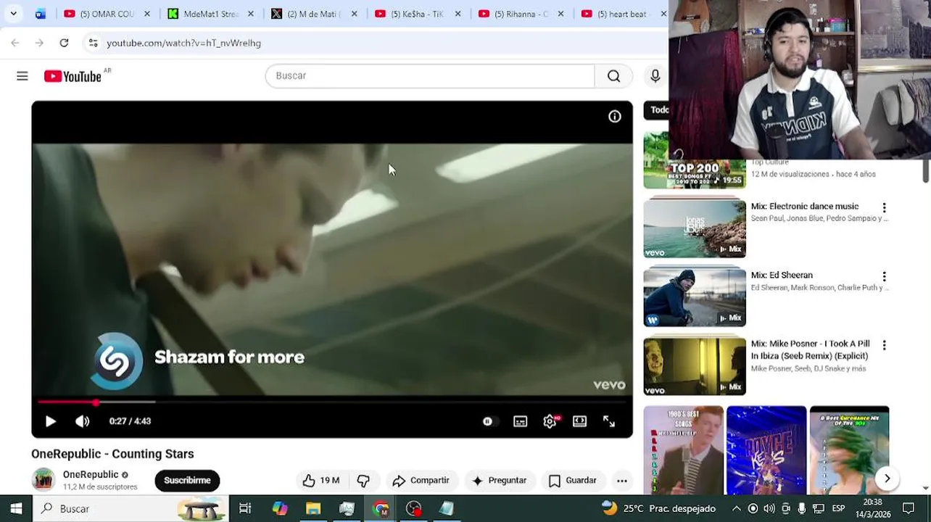Go forward in browser history
The height and width of the screenshot is (522, 931).
[x=39, y=43]
